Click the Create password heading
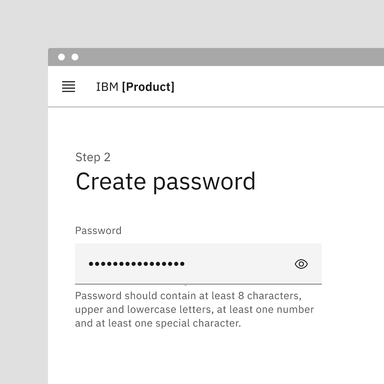Image resolution: width=384 pixels, height=384 pixels. tap(166, 181)
